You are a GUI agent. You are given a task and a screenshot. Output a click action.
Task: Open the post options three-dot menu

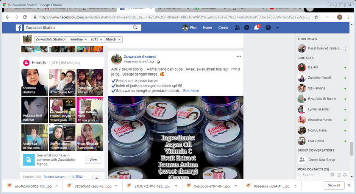tap(239, 56)
